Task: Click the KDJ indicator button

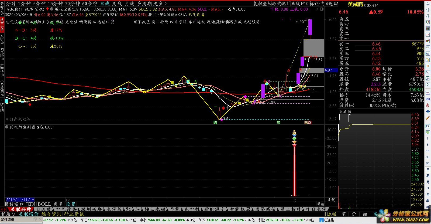Action: pos(31,204)
